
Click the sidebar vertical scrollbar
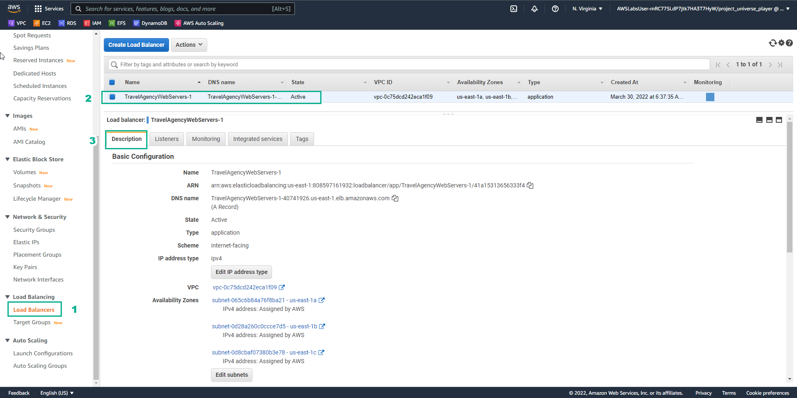pos(96,257)
